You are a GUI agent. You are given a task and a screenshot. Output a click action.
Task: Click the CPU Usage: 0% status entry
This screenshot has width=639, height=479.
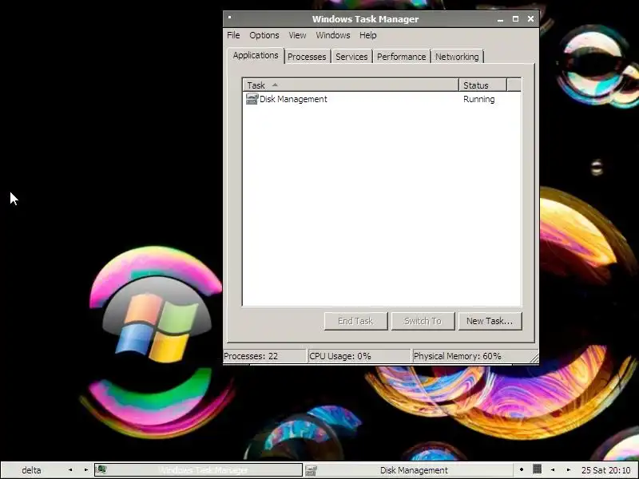[359, 356]
